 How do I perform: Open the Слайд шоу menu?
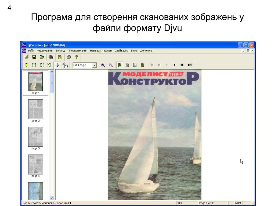121,51
